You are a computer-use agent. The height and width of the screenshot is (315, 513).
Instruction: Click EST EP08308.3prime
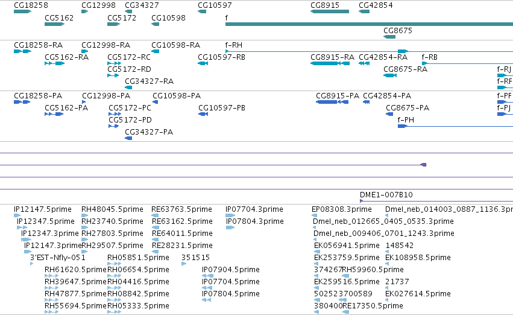point(342,209)
